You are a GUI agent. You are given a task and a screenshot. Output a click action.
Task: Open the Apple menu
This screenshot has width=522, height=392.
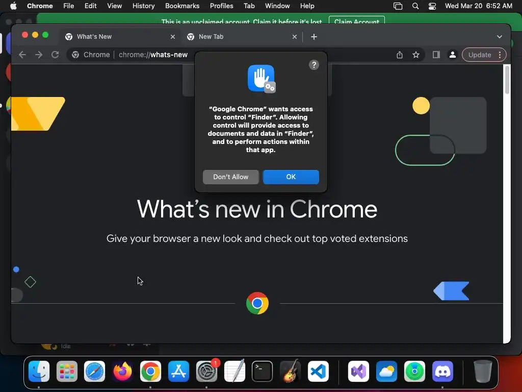(13, 6)
